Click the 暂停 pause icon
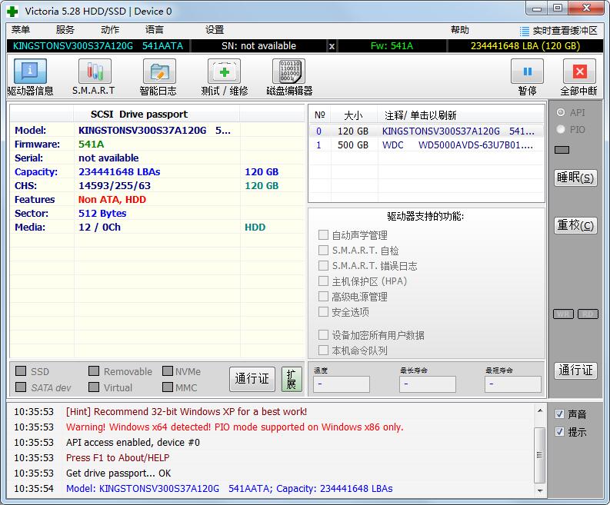610x505 pixels. tap(527, 72)
